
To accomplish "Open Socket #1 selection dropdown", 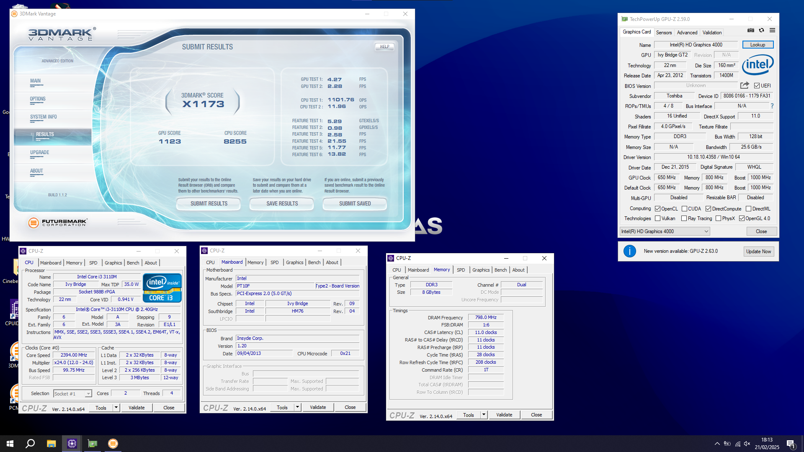I will point(73,394).
